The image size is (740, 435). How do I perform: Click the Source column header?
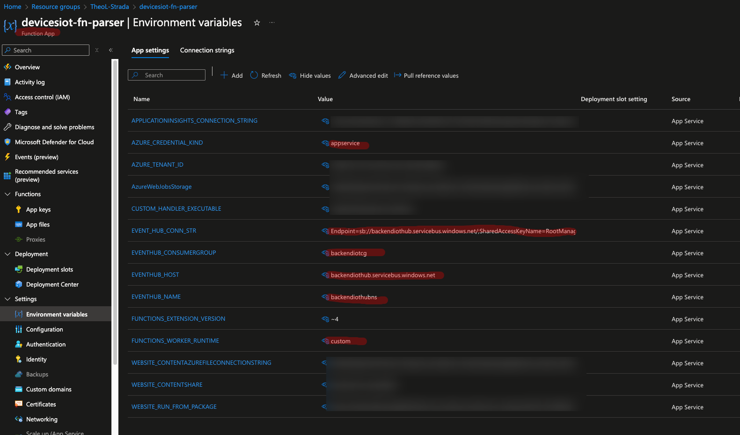[x=681, y=99]
